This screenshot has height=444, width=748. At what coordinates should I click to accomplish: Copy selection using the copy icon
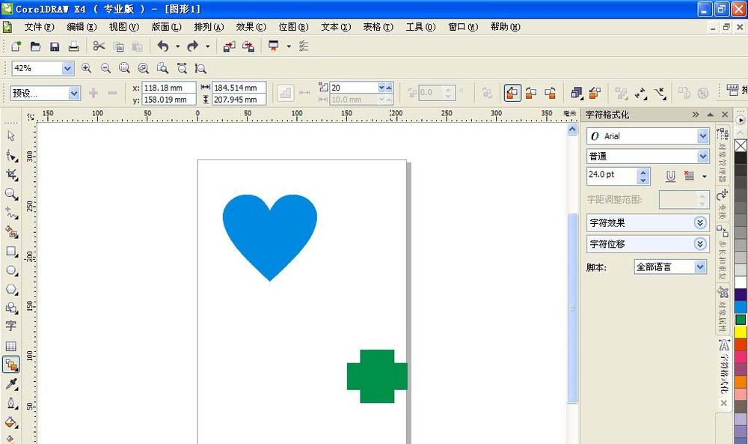[118, 46]
